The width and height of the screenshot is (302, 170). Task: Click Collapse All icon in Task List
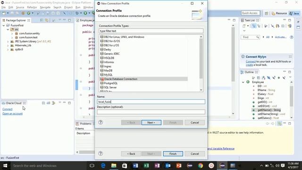pyautogui.click(x=283, y=26)
